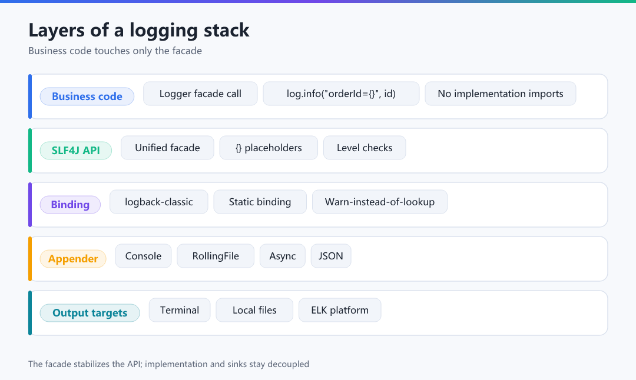This screenshot has width=636, height=380.
Task: Click the Static binding chip
Action: tap(260, 202)
